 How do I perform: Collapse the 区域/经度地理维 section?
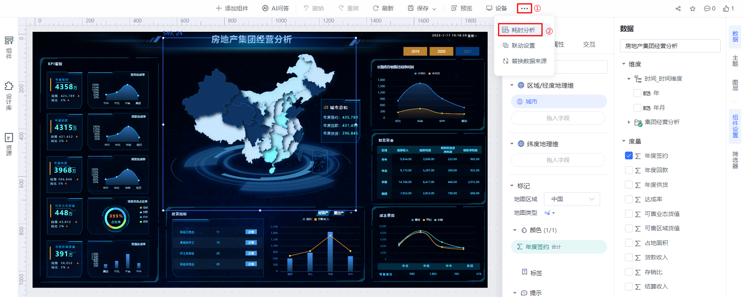[512, 85]
